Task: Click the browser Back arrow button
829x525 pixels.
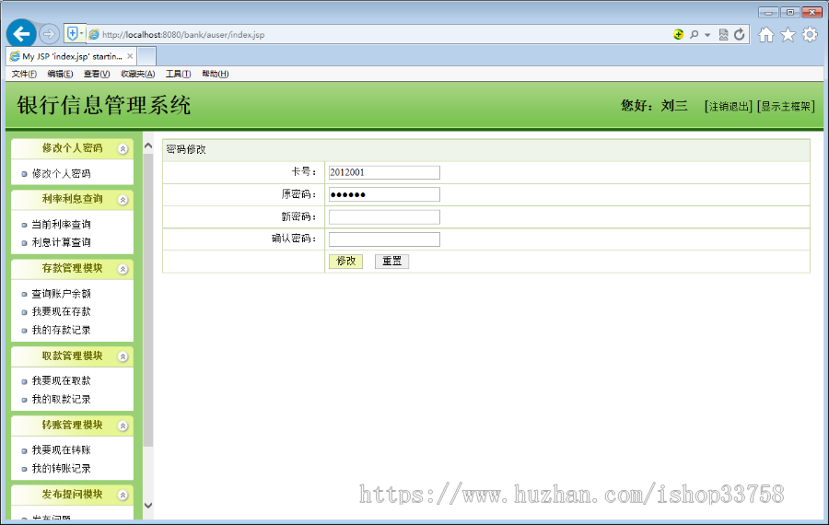Action: click(x=21, y=34)
